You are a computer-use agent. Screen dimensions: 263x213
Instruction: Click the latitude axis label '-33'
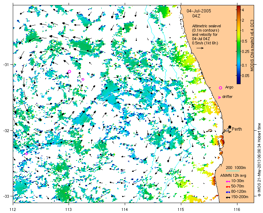pos(6,196)
